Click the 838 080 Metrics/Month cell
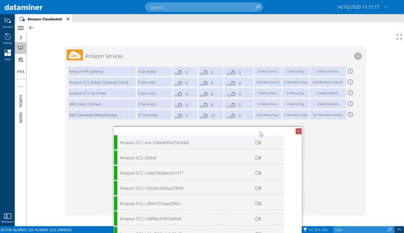This screenshot has height=233, width=404. (328, 82)
